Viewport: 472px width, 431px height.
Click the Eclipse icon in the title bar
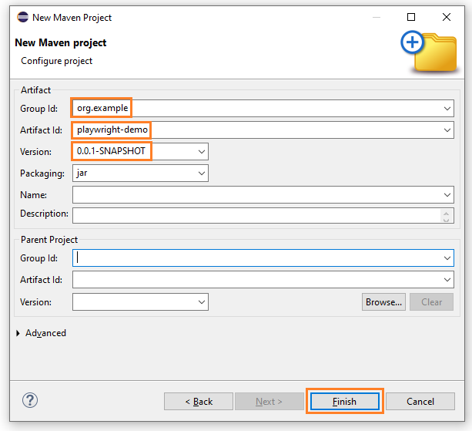22,17
